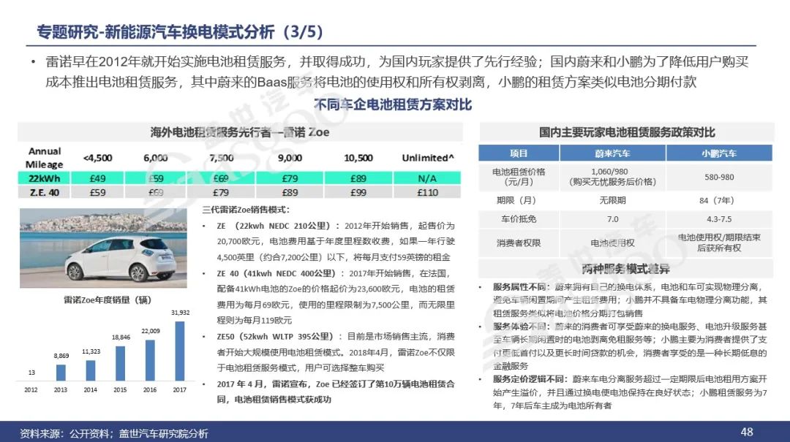Click the 2016 bar labeled 22,009
Viewport: 790px width, 442px height.
tap(150, 360)
